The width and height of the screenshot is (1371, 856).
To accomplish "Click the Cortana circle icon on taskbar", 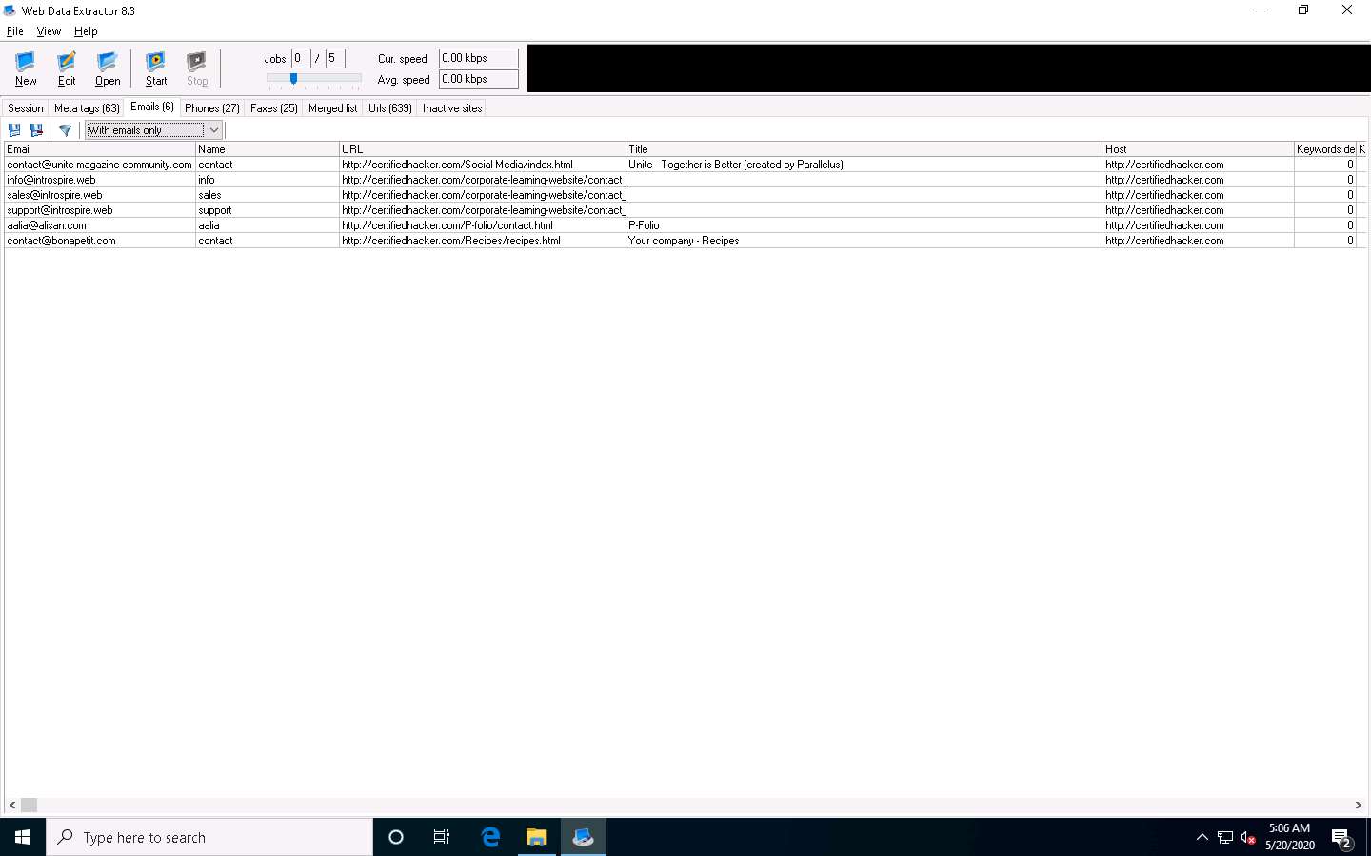I will coord(396,837).
